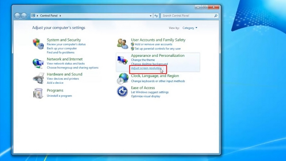Click the refresh button beside address bar
286x161 pixels.
pos(156,16)
